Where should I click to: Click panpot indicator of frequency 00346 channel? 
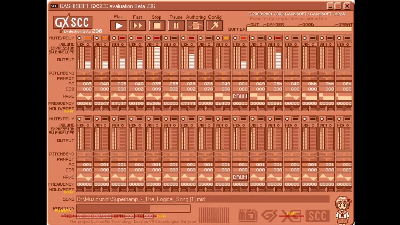click(x=84, y=79)
